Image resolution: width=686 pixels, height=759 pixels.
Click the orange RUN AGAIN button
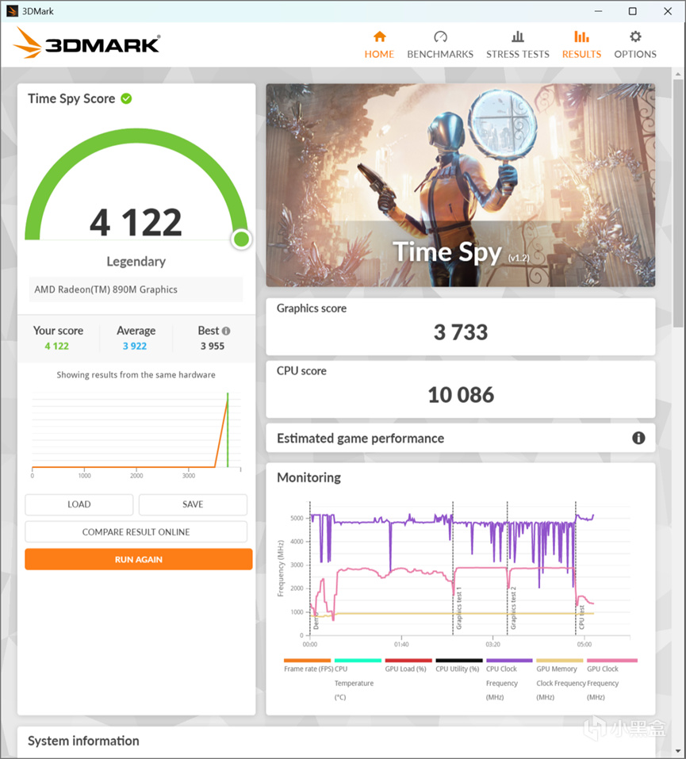(x=139, y=559)
